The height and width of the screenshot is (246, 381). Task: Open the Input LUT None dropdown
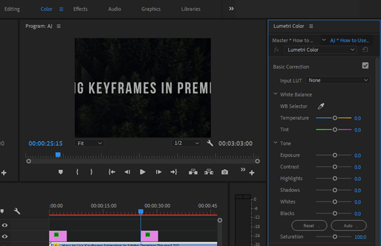338,81
